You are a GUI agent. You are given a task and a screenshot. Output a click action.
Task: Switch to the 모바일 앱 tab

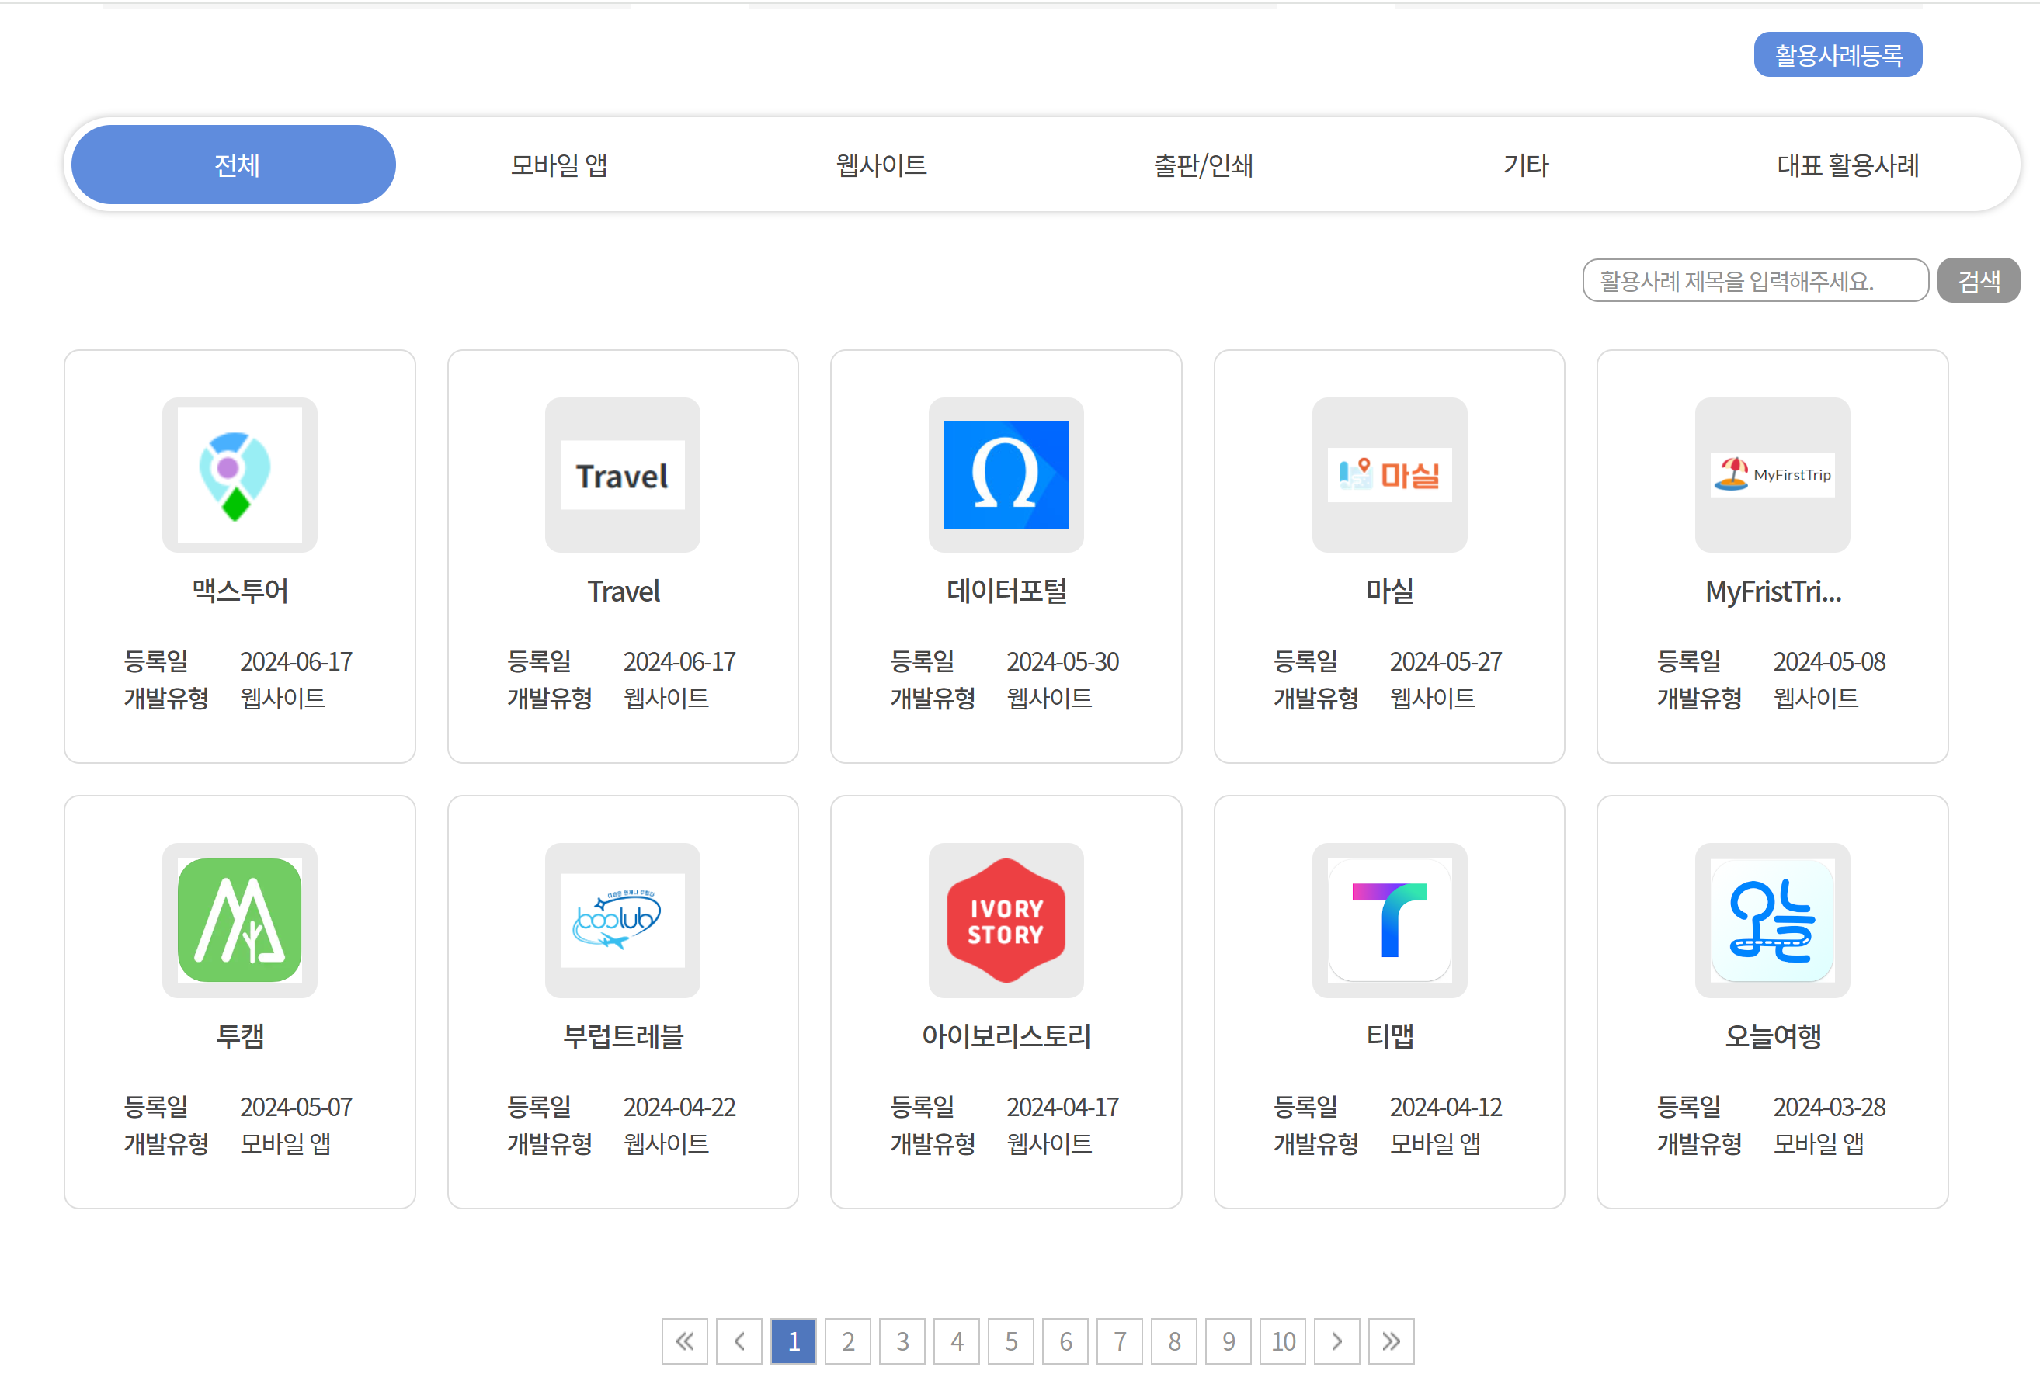pos(559,165)
